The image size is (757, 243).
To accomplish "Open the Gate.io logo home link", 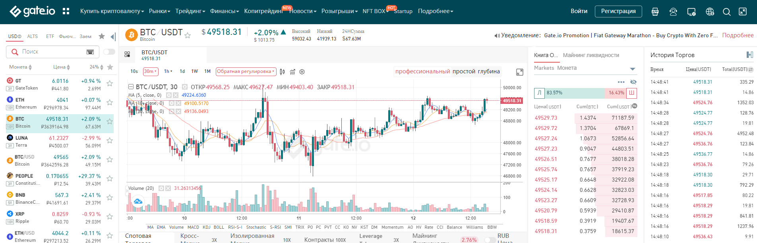I will [x=33, y=11].
